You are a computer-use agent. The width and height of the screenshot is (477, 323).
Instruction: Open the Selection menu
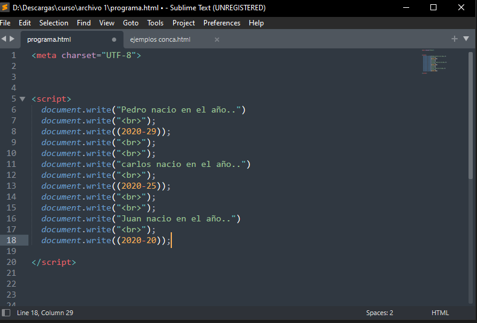pos(54,23)
